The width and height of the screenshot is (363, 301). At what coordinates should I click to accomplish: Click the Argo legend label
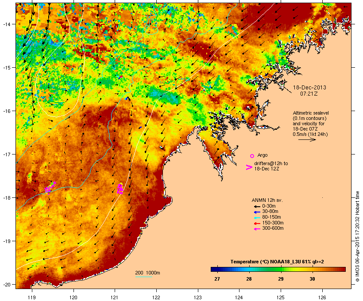point(263,155)
